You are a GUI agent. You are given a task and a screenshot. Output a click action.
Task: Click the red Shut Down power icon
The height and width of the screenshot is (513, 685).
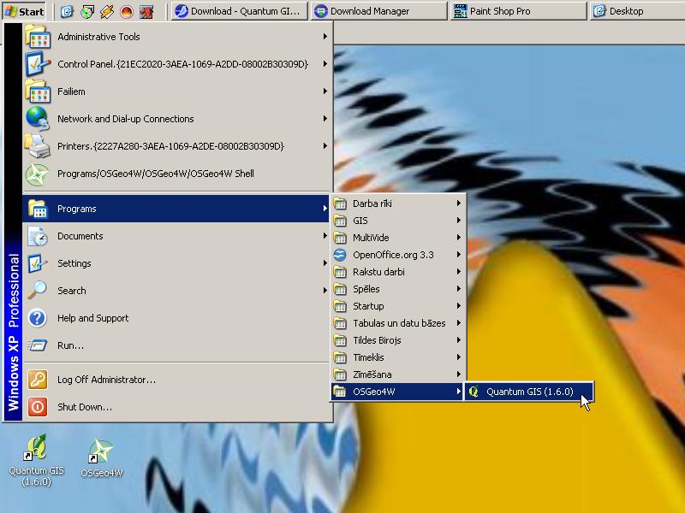[x=38, y=407]
